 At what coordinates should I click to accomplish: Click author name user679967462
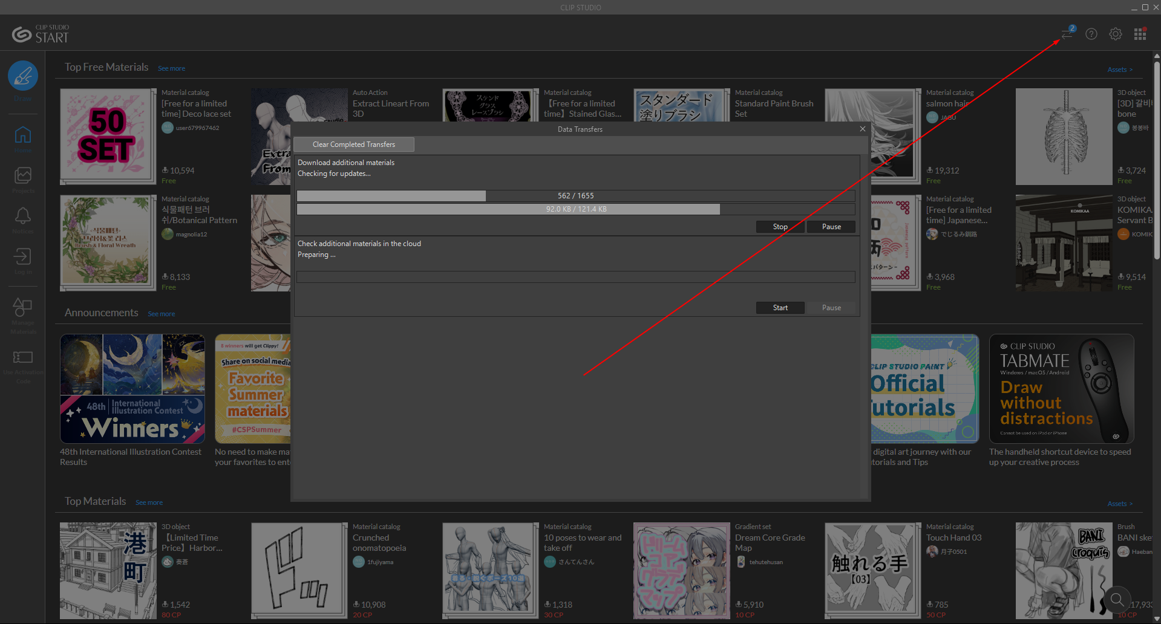[x=198, y=128]
